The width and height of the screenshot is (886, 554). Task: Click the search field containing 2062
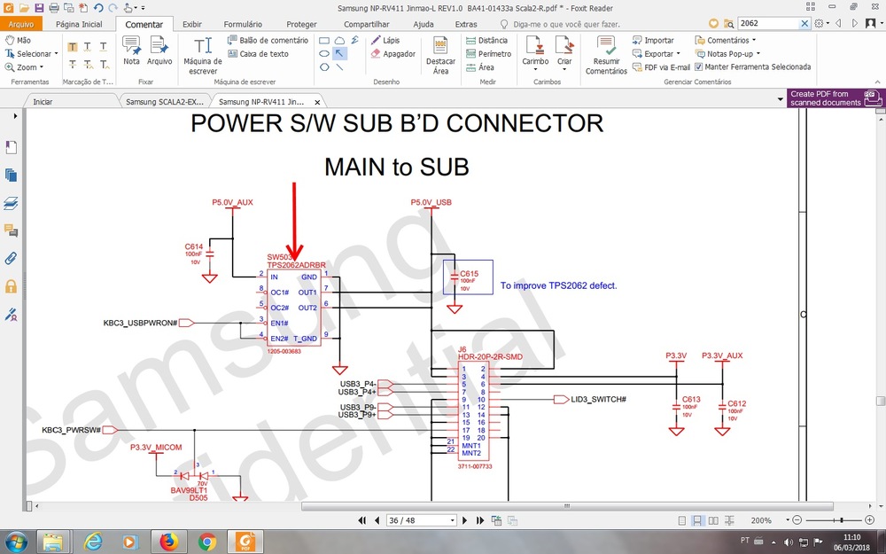point(768,23)
